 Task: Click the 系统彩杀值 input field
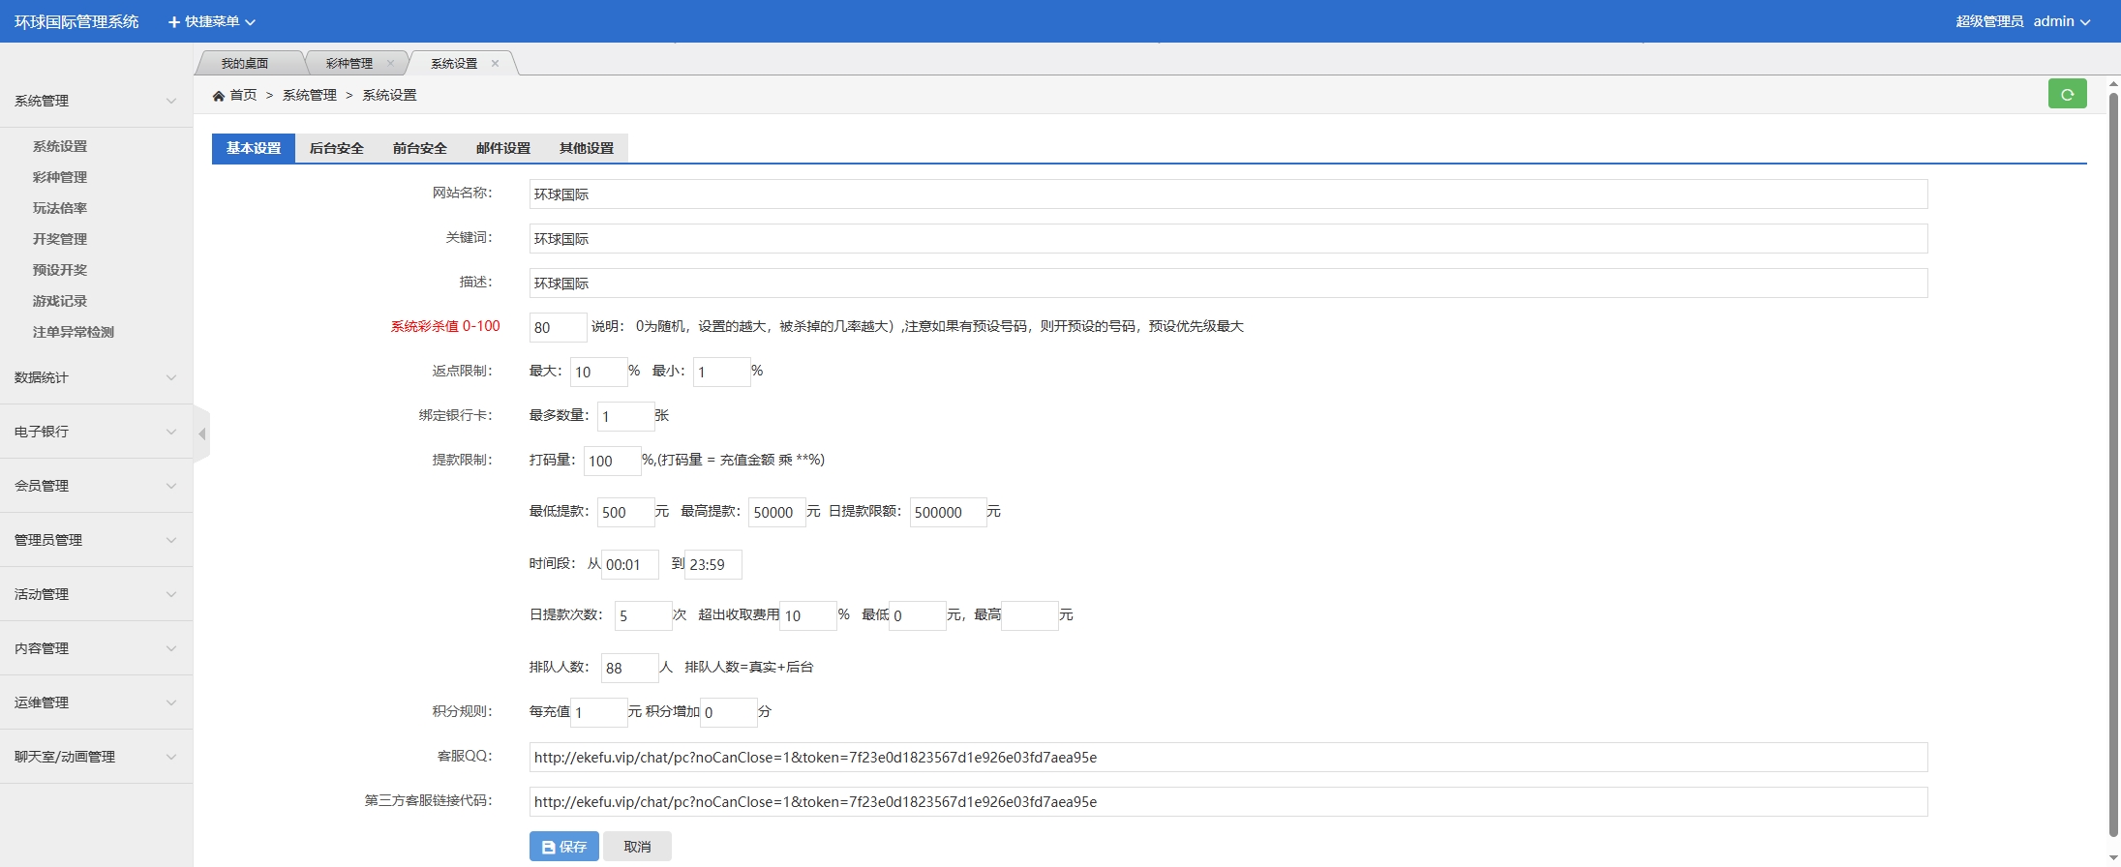558,328
